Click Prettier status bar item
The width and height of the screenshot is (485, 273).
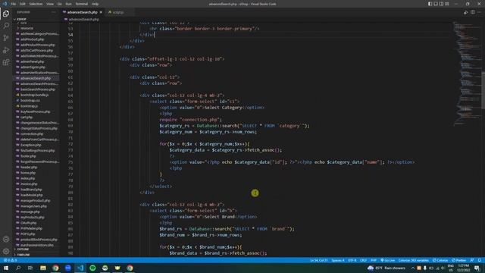click(x=459, y=260)
